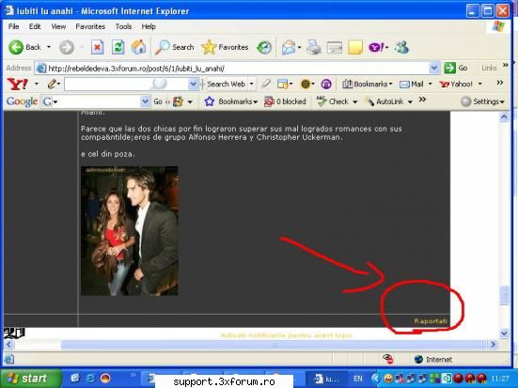
Task: Open the History icon in toolbar
Action: click(264, 47)
